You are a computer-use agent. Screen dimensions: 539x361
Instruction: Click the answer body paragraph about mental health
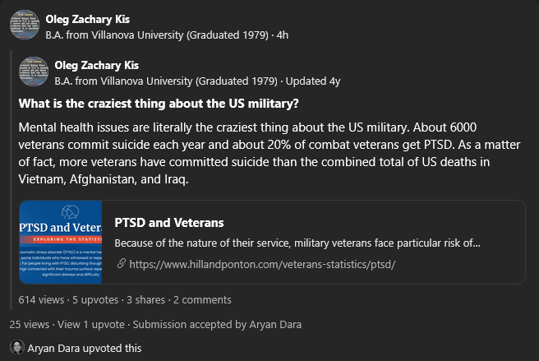pyautogui.click(x=269, y=153)
